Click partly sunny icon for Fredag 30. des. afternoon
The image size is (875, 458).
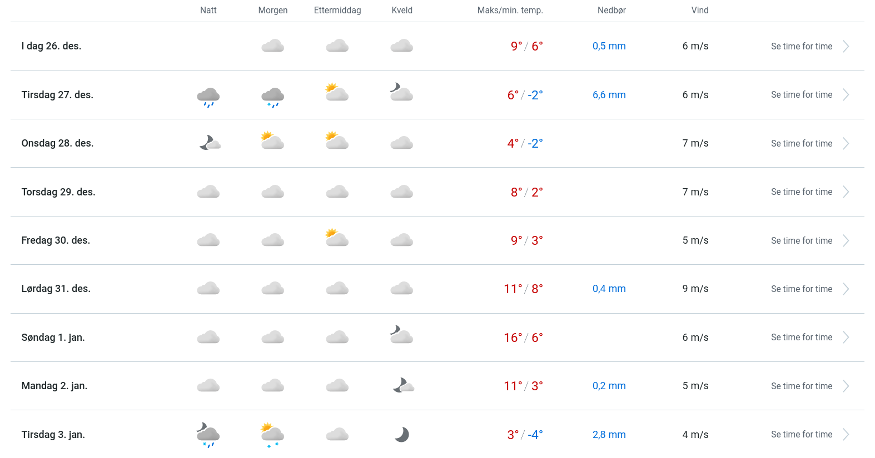[337, 238]
